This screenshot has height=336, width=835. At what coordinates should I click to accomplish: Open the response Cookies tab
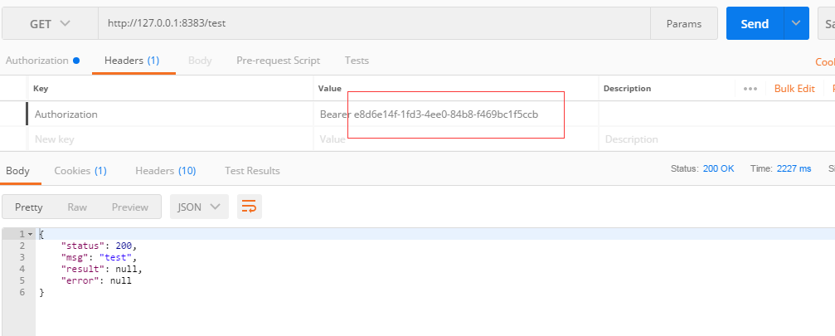pyautogui.click(x=80, y=171)
